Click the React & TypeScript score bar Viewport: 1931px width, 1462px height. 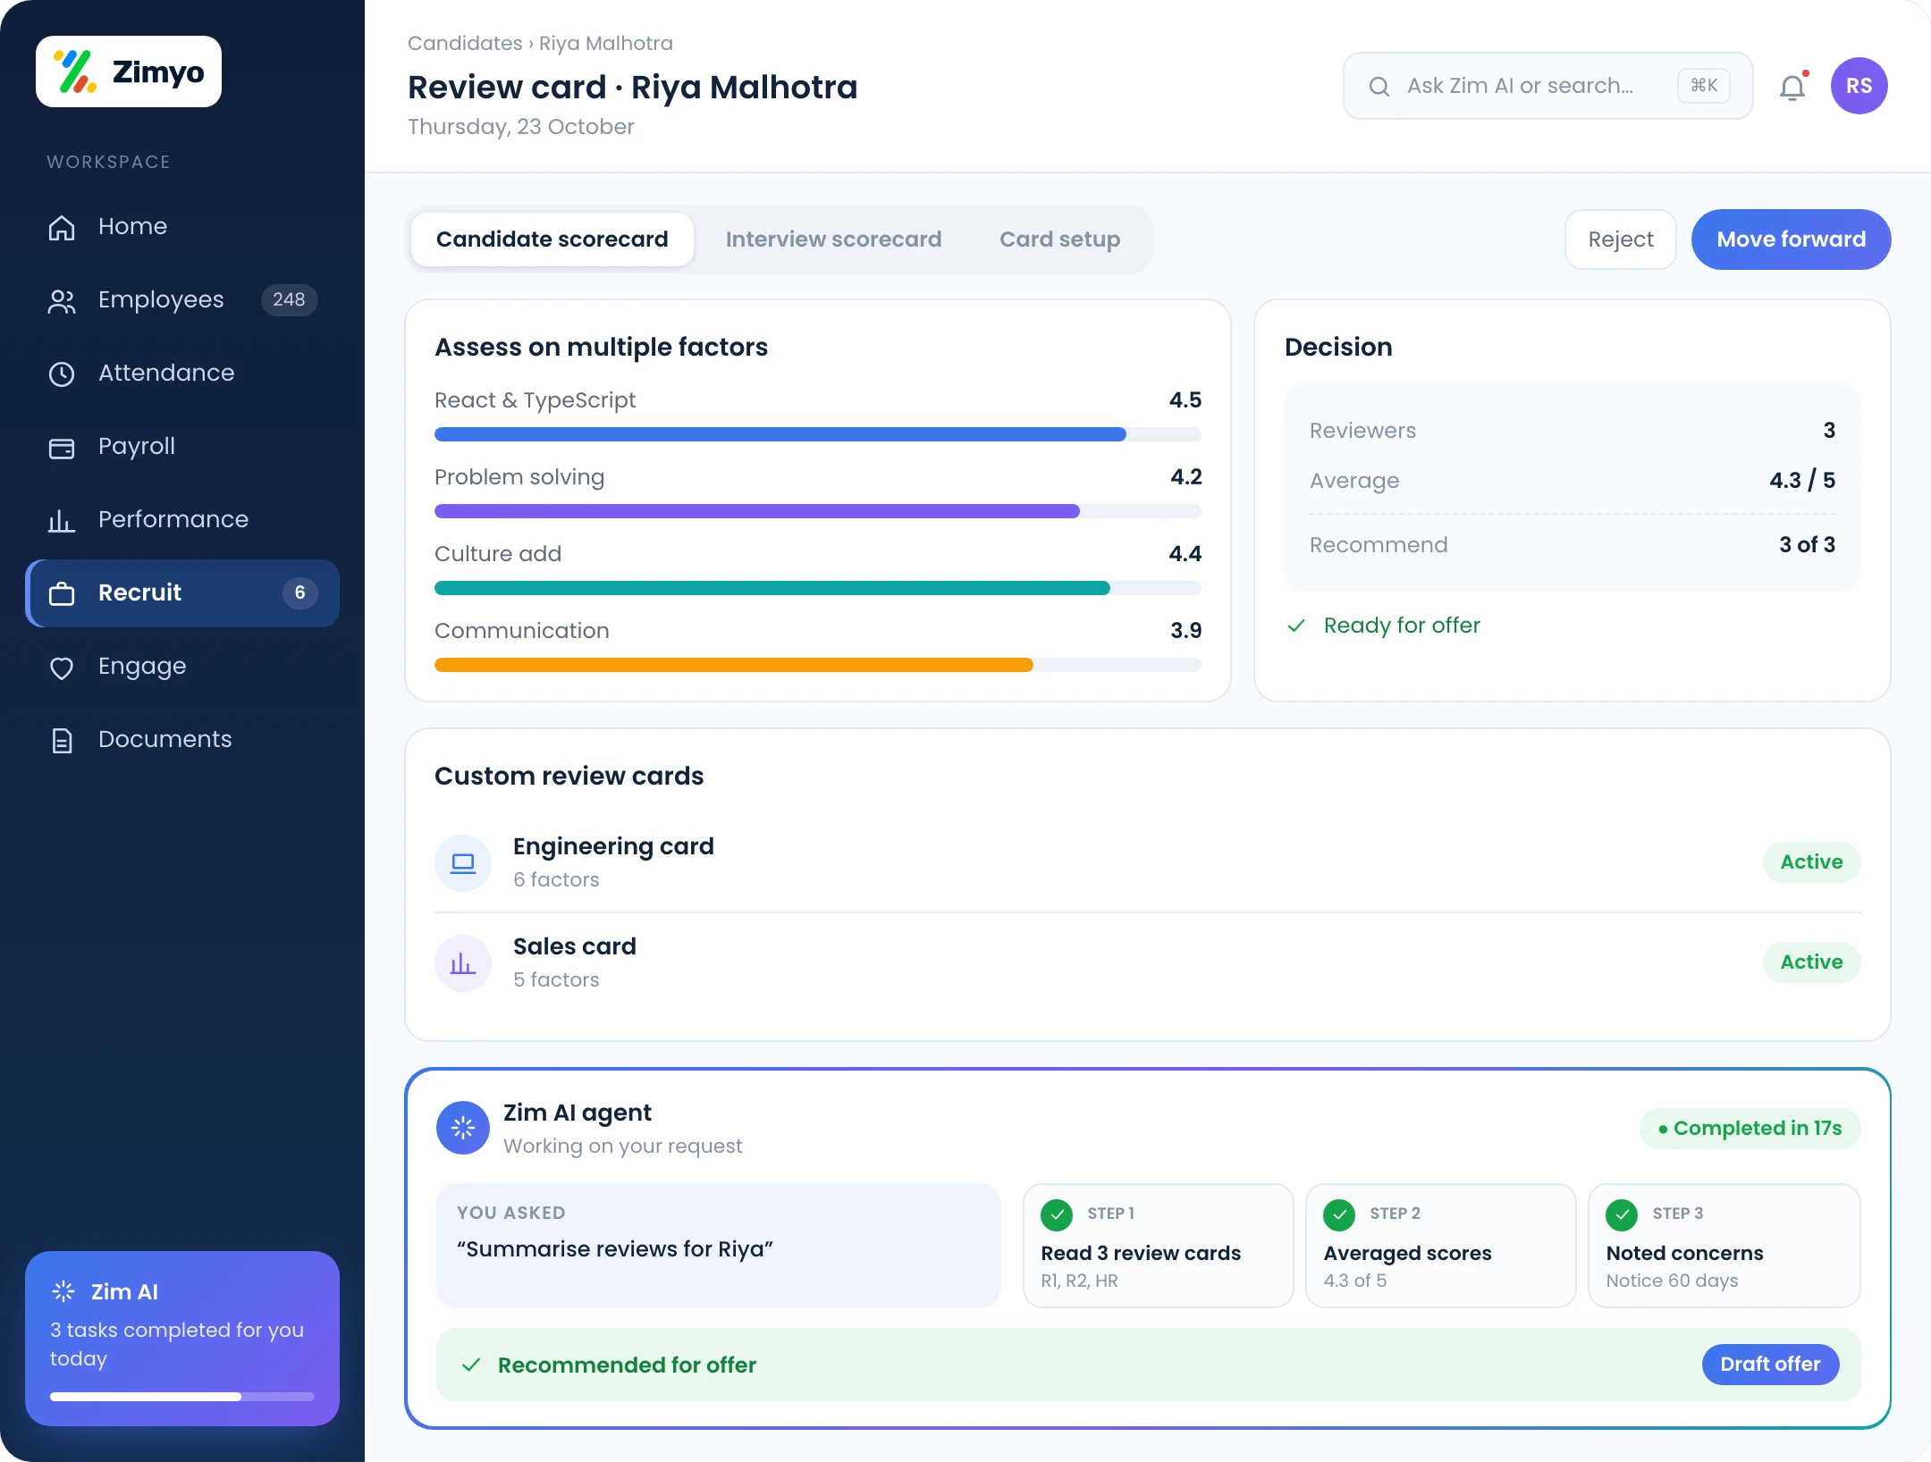[817, 434]
